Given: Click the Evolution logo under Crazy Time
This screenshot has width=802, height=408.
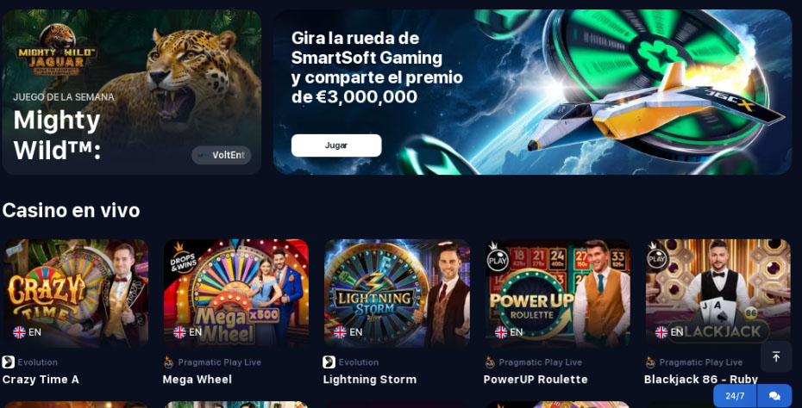Looking at the screenshot, I should coord(8,362).
